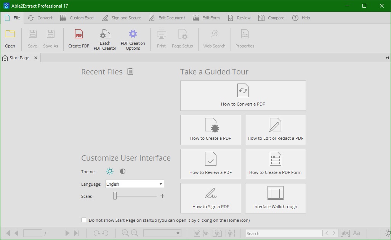Select the light theme sun icon

[110, 171]
